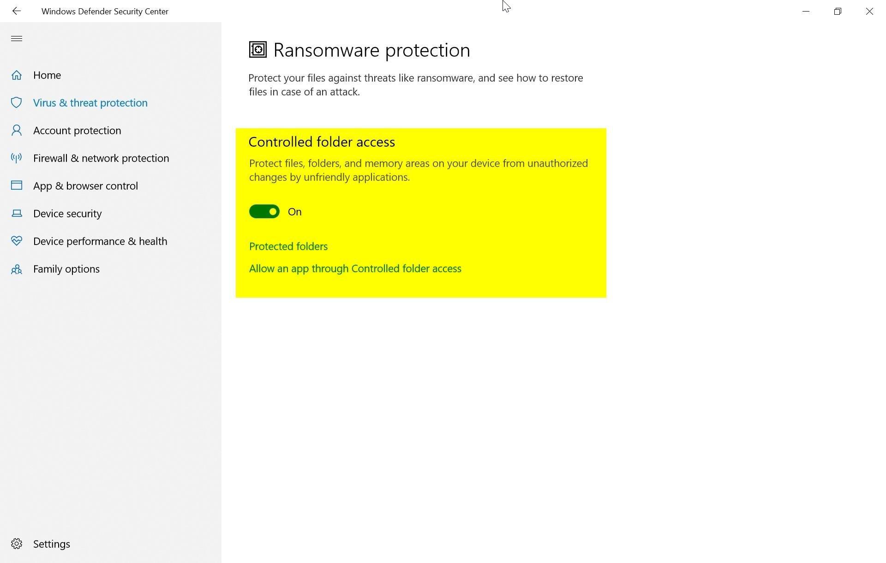Open the Protected folders link
The height and width of the screenshot is (563, 886).
tap(288, 246)
